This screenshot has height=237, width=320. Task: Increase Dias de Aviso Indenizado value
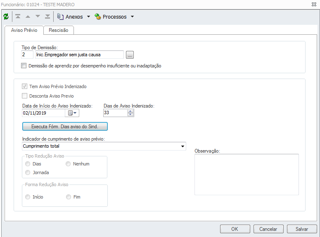(x=130, y=111)
